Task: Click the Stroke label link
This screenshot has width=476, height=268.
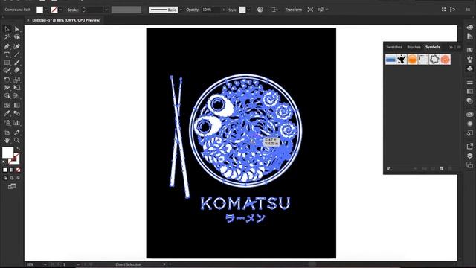Action: click(x=73, y=10)
